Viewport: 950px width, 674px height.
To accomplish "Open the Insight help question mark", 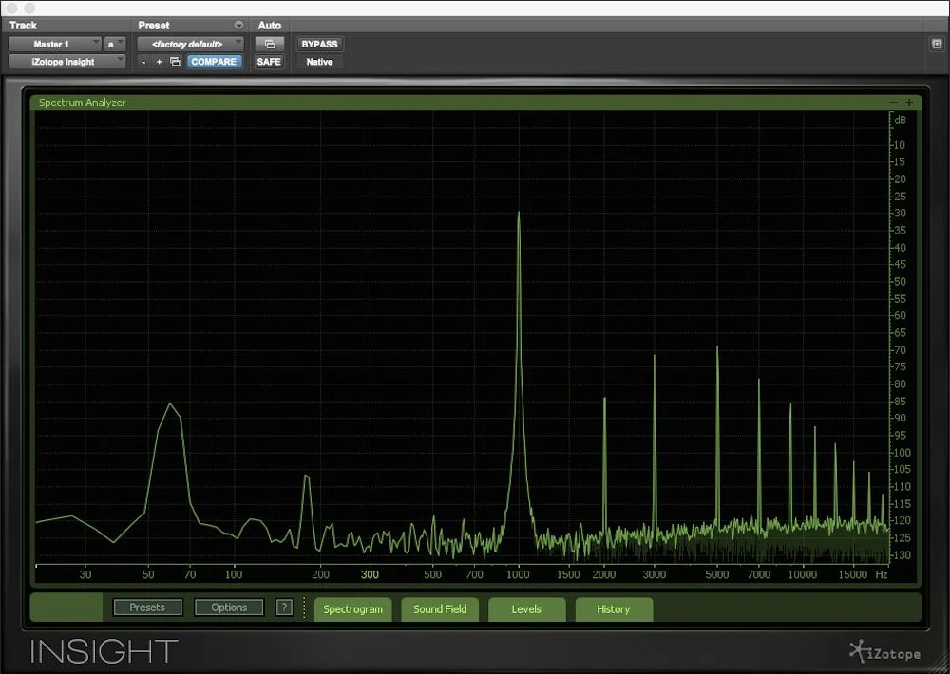I will click(x=284, y=607).
